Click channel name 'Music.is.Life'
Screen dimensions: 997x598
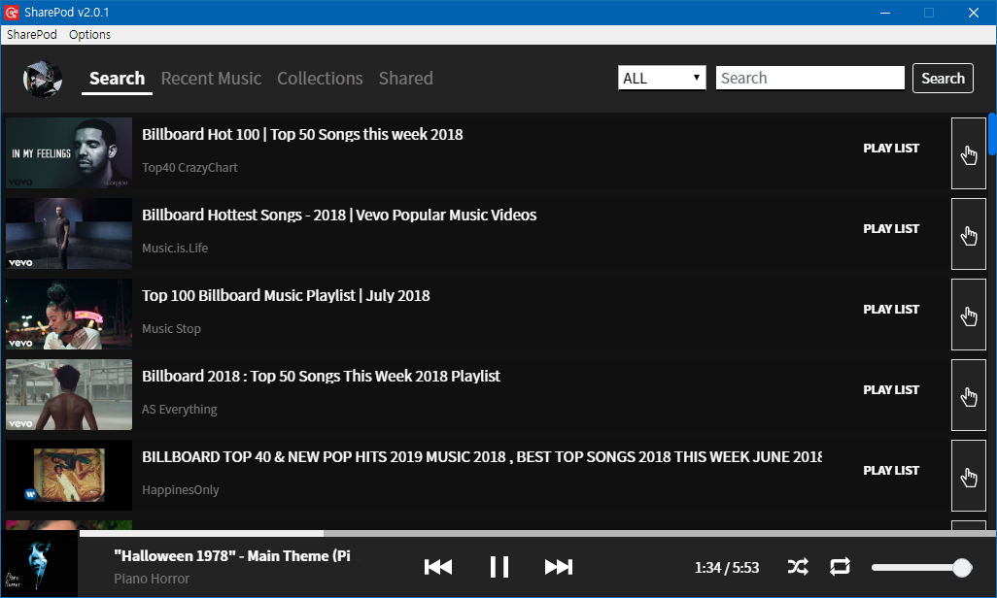point(175,249)
